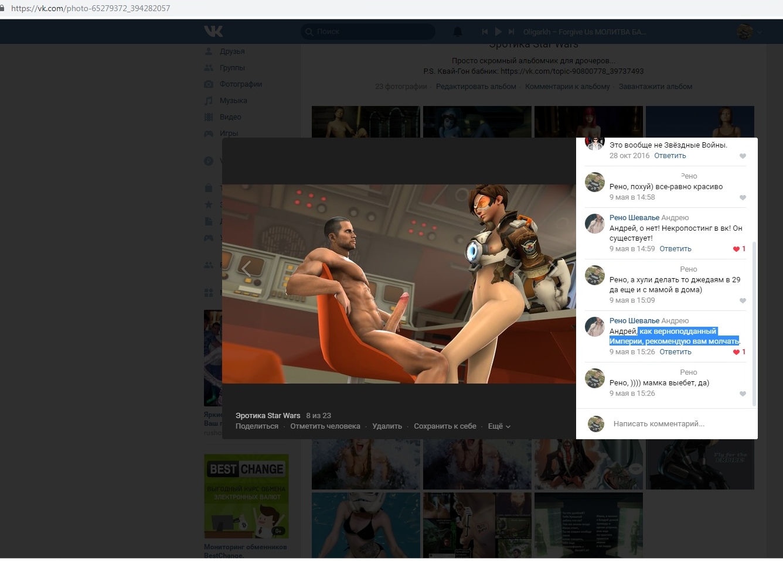Unlike the 9 мая в 14:59 comment
Image resolution: width=783 pixels, height=561 pixels.
736,249
